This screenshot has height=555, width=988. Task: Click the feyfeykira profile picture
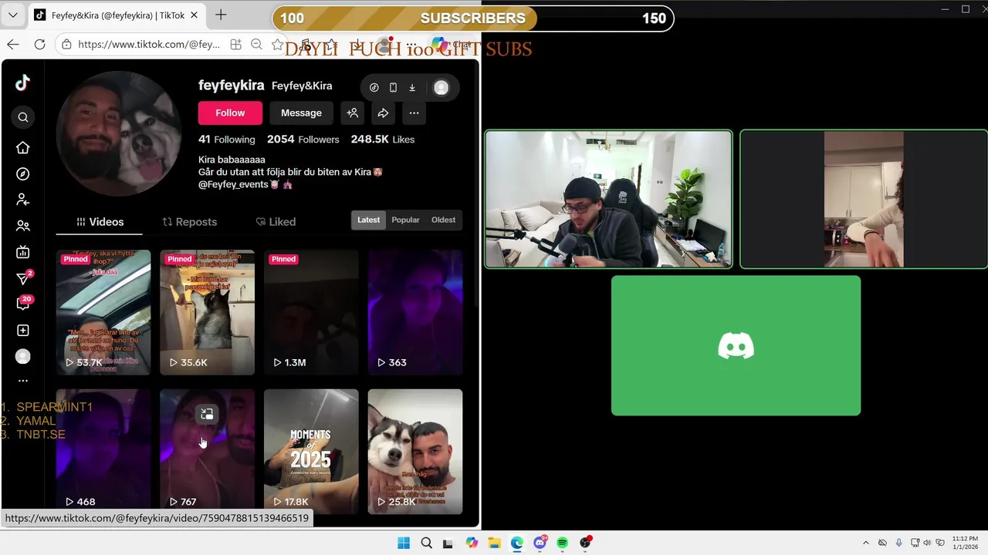[x=119, y=134]
